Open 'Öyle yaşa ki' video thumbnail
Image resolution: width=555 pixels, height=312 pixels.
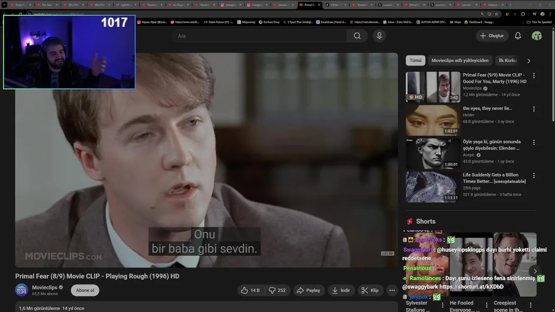(433, 153)
